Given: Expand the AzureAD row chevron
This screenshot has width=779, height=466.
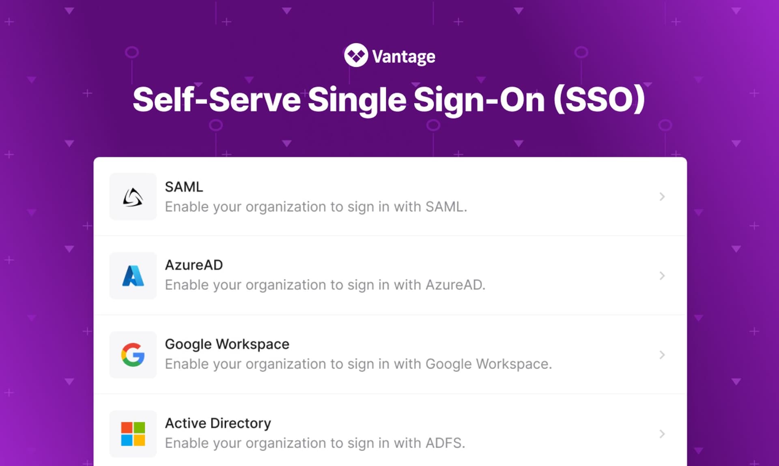Looking at the screenshot, I should (x=662, y=275).
